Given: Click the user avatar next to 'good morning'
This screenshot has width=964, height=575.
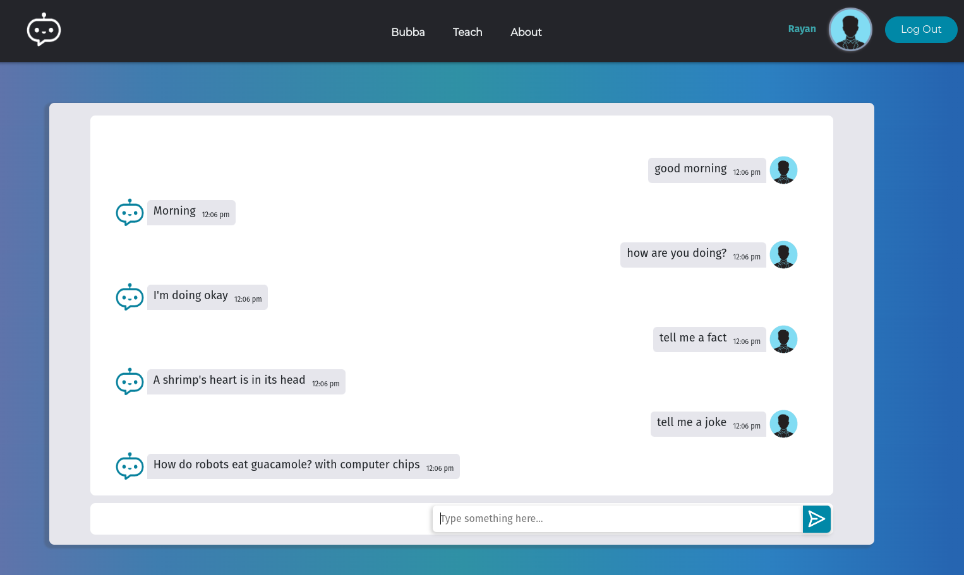Looking at the screenshot, I should coord(783,170).
